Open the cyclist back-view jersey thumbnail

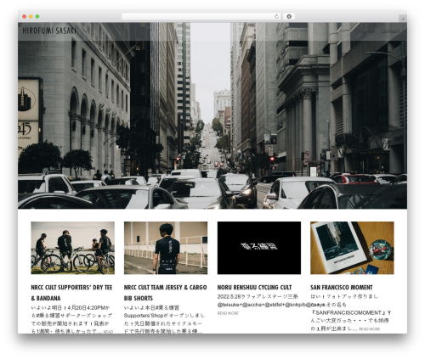(x=166, y=248)
